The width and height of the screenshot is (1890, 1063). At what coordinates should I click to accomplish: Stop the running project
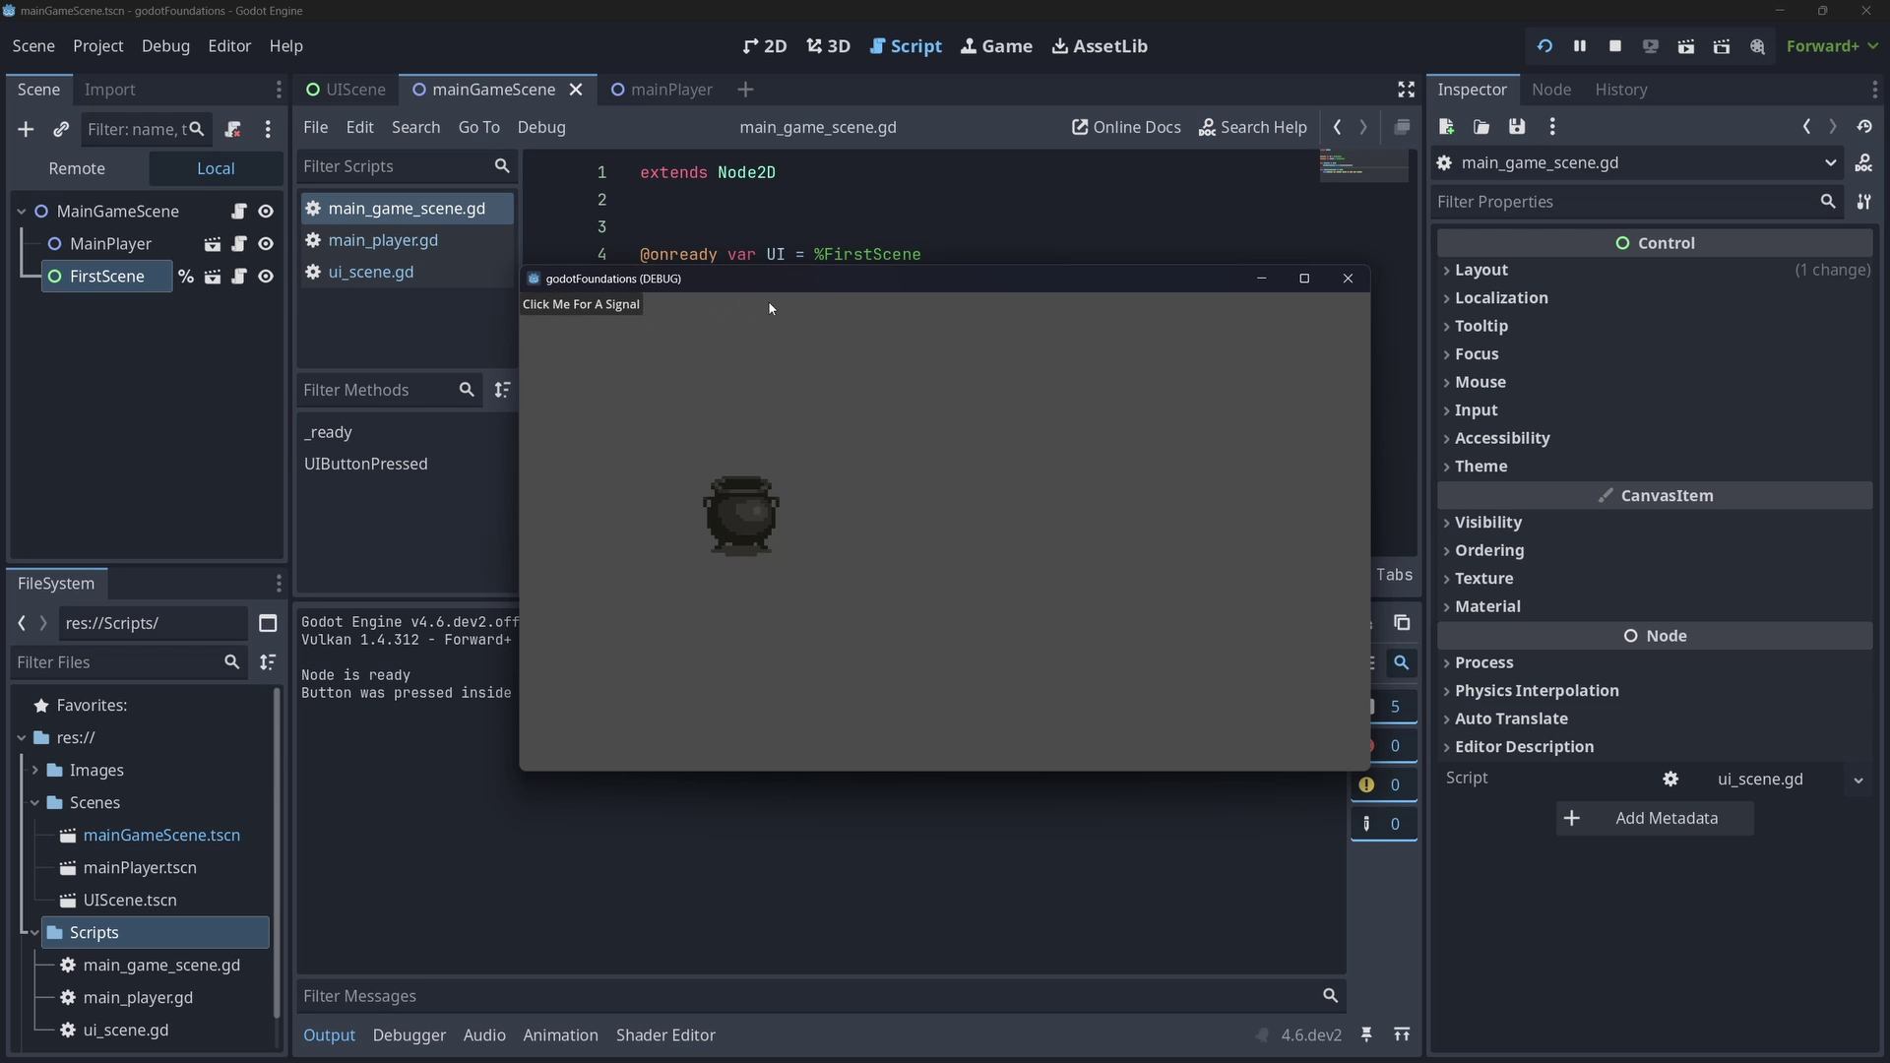pyautogui.click(x=1614, y=46)
